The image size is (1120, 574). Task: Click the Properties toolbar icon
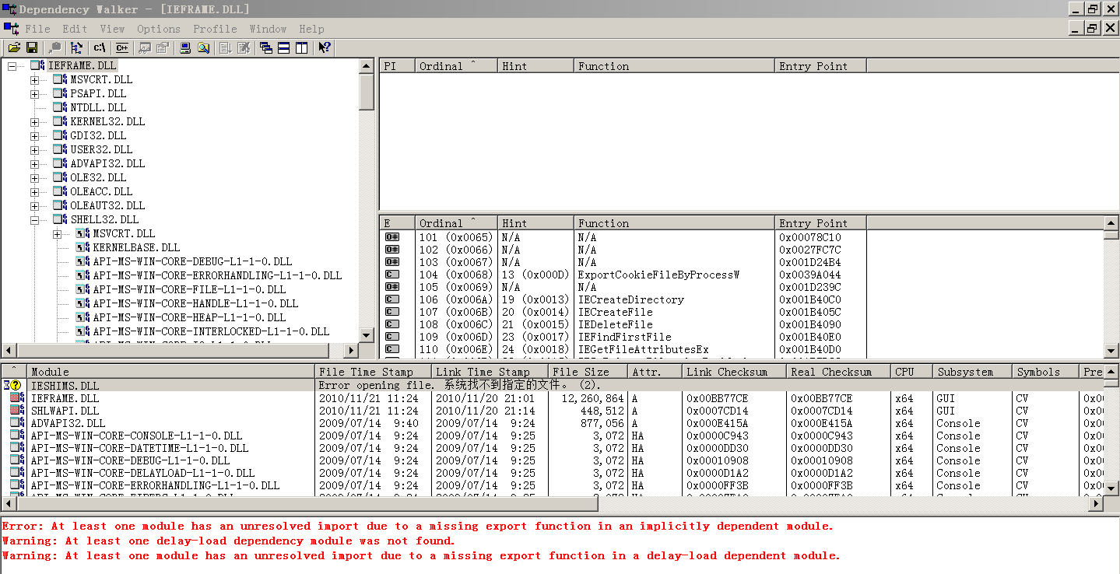(162, 47)
